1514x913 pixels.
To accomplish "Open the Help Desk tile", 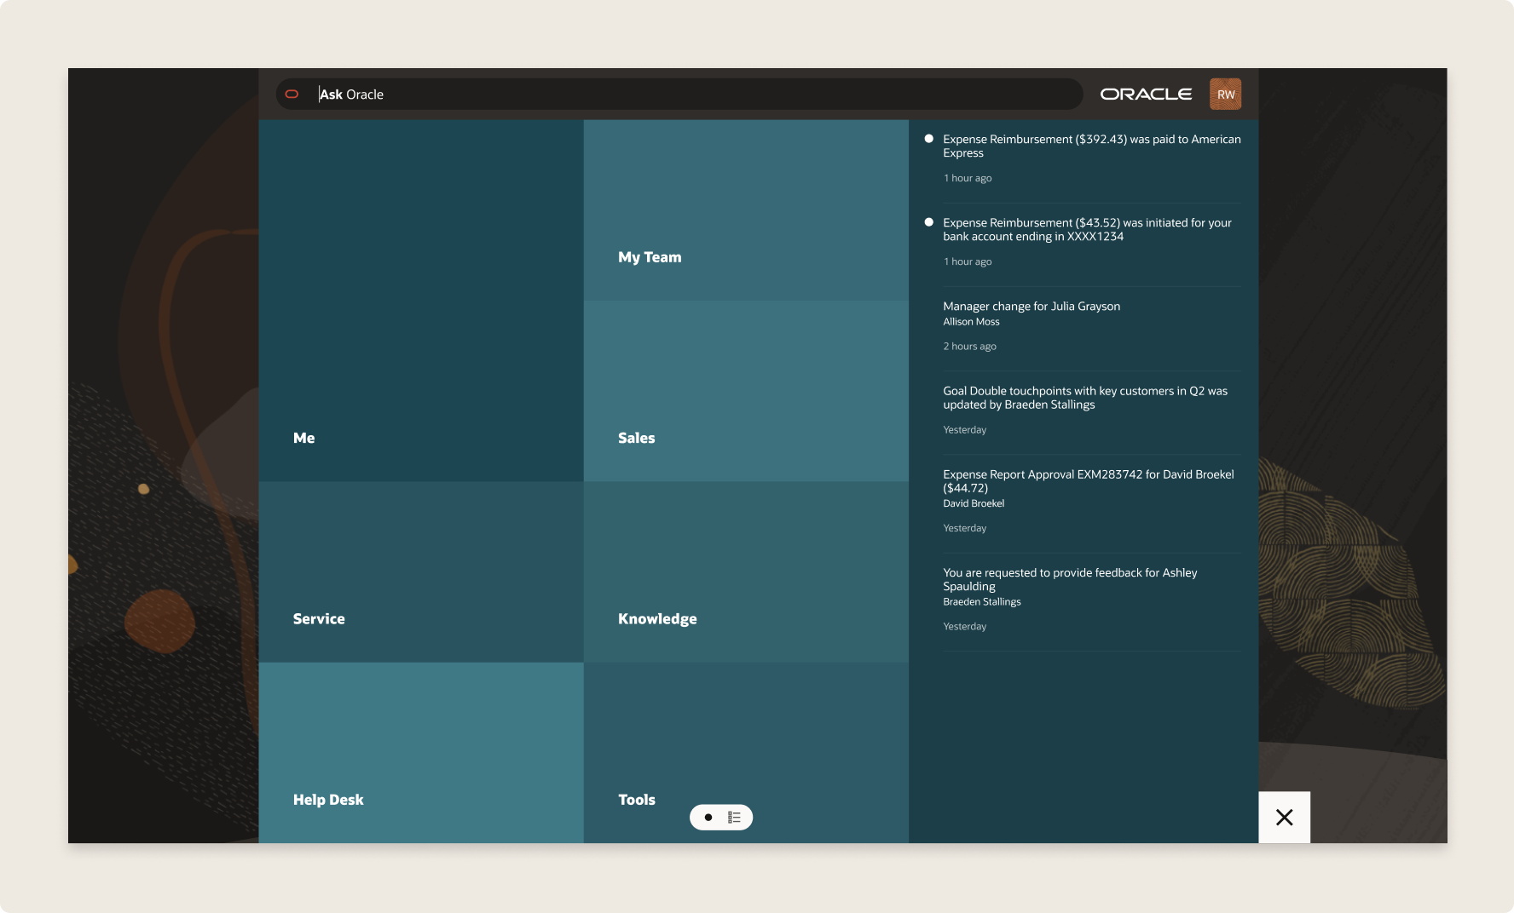I will pyautogui.click(x=421, y=753).
